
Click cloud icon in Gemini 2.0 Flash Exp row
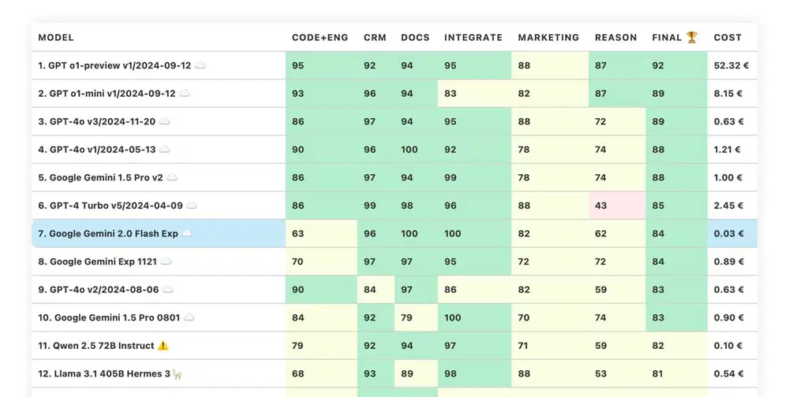coord(187,234)
